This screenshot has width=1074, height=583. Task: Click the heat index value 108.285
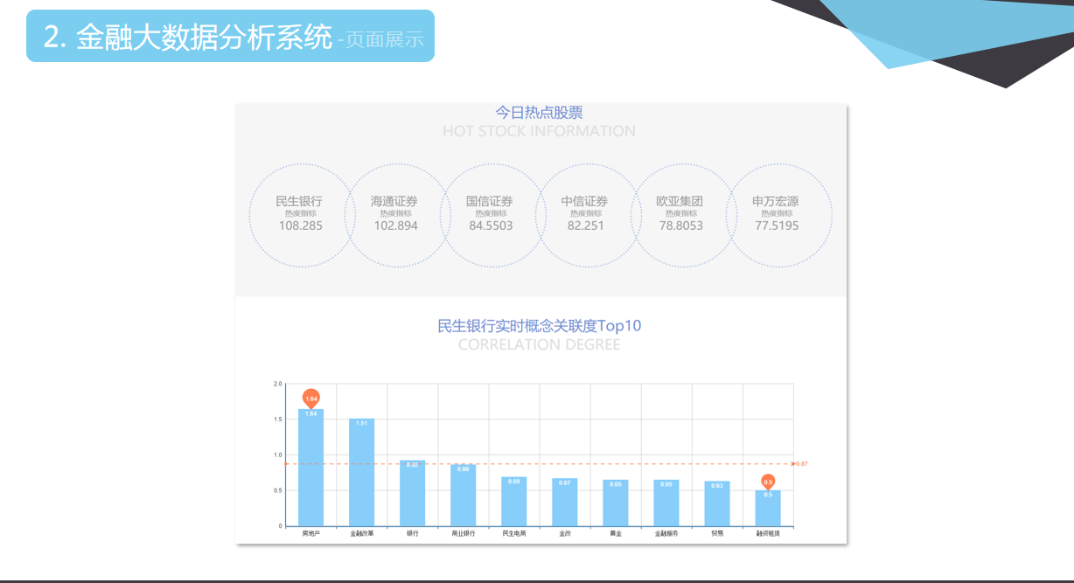(301, 226)
